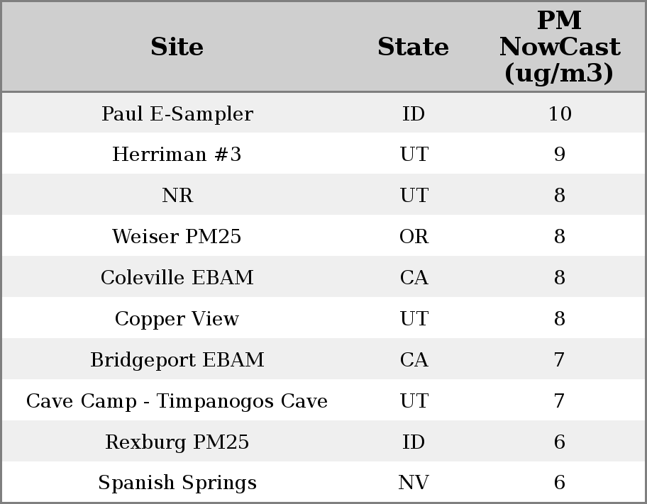The image size is (647, 504).
Task: Click the Rexburg PM25 site cell
Action: tap(177, 442)
